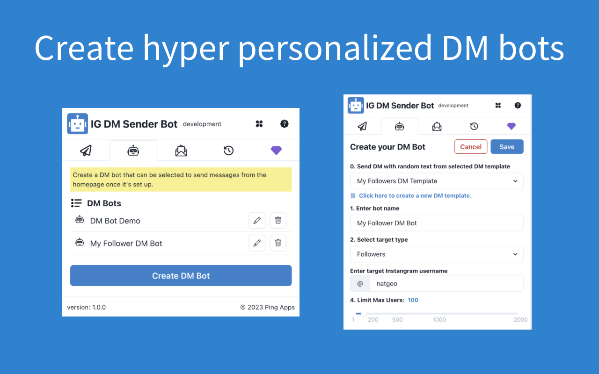
Task: Click the apps grid icon in the header
Action: click(259, 123)
